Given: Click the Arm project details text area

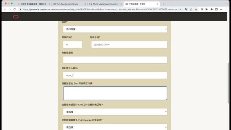Looking at the screenshot, I should (x=115, y=93).
